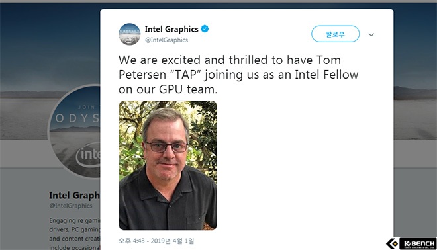
Task: Select the bold Intel Graph profile name in the sidebar
Action: click(x=74, y=196)
